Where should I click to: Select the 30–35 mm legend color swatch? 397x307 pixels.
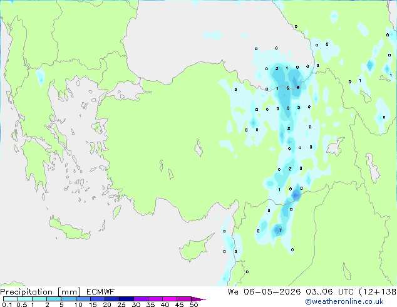tap(140, 299)
